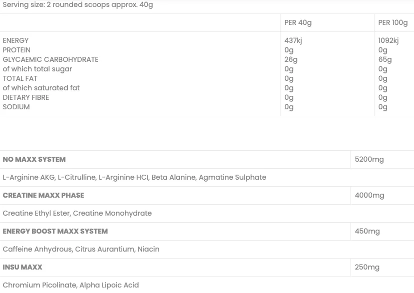The image size is (414, 293).
Task: Select the GLYCAEMIC CARBOHYDRATE label
Action: pyautogui.click(x=50, y=59)
